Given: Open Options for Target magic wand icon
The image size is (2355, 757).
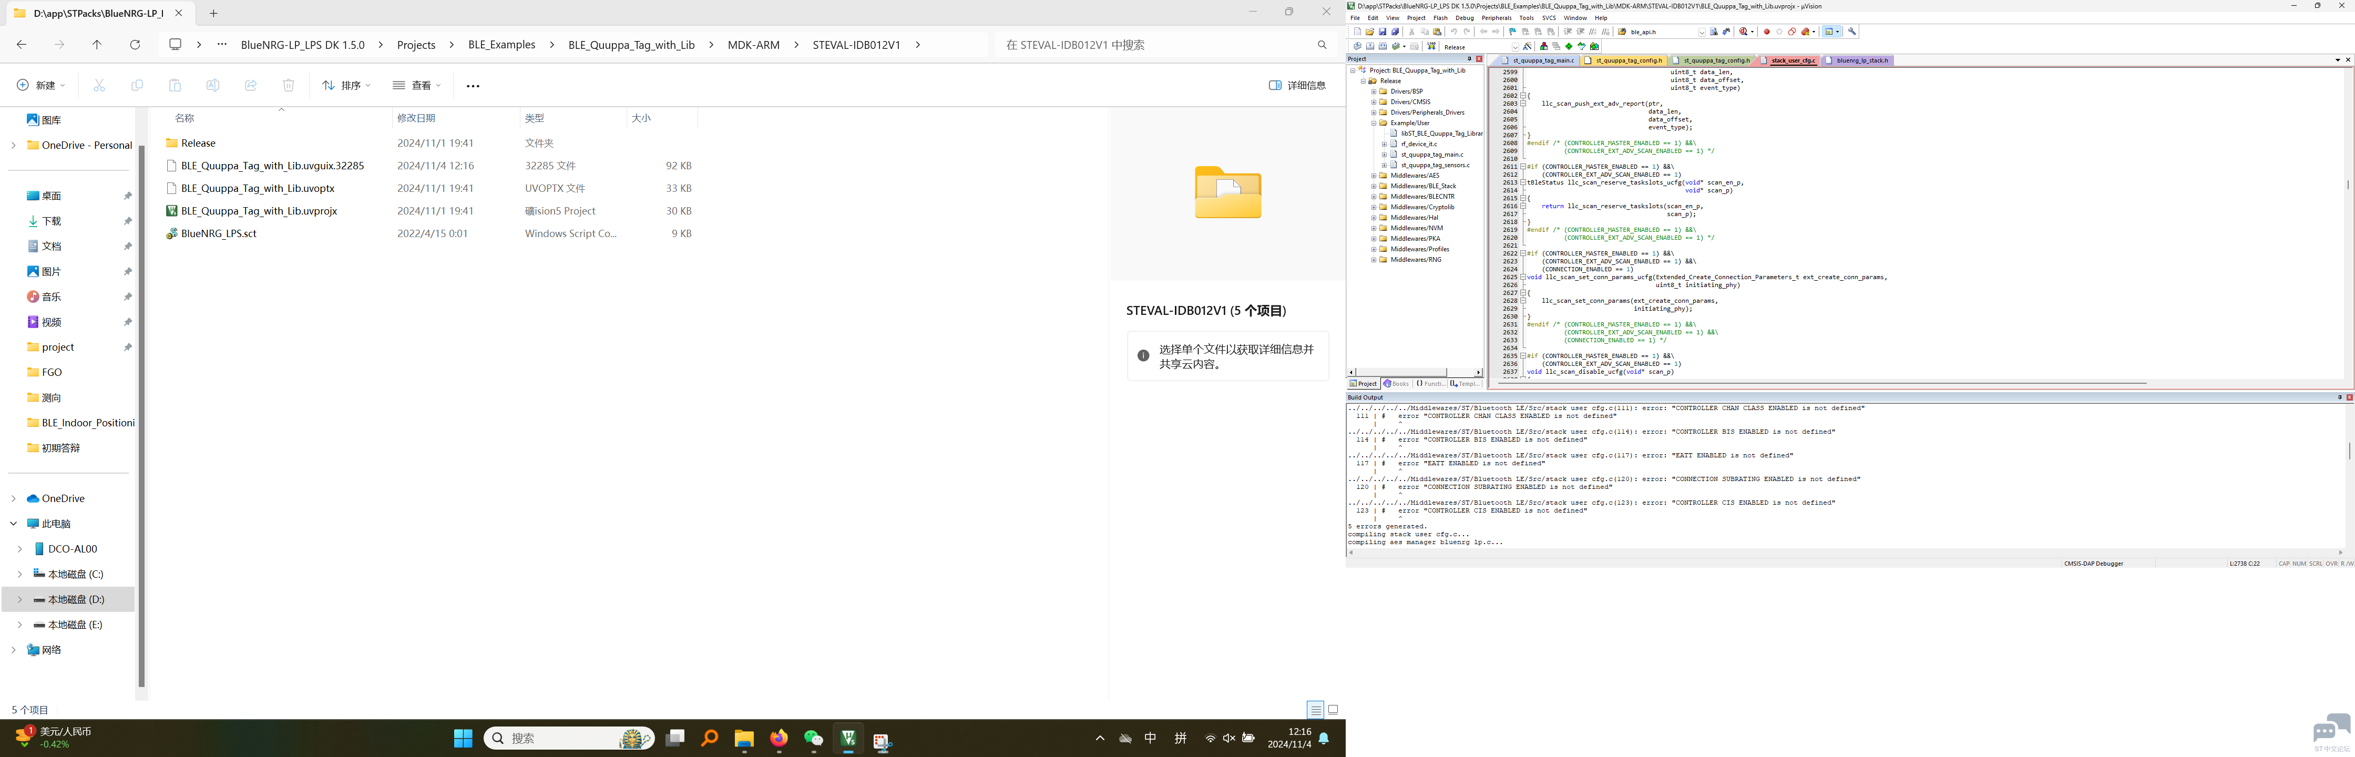Looking at the screenshot, I should [1528, 47].
